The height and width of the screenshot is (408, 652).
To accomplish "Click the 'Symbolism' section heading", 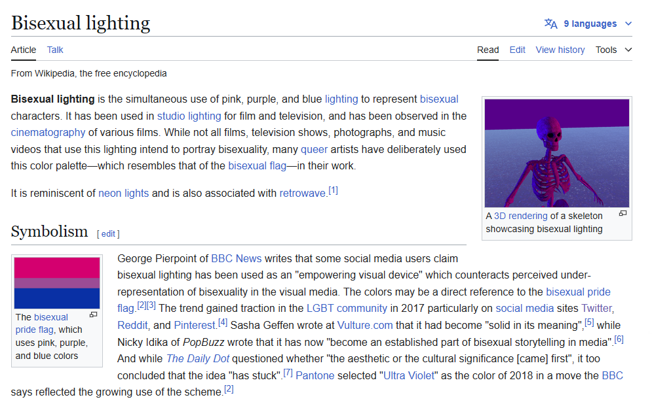I will tap(49, 231).
